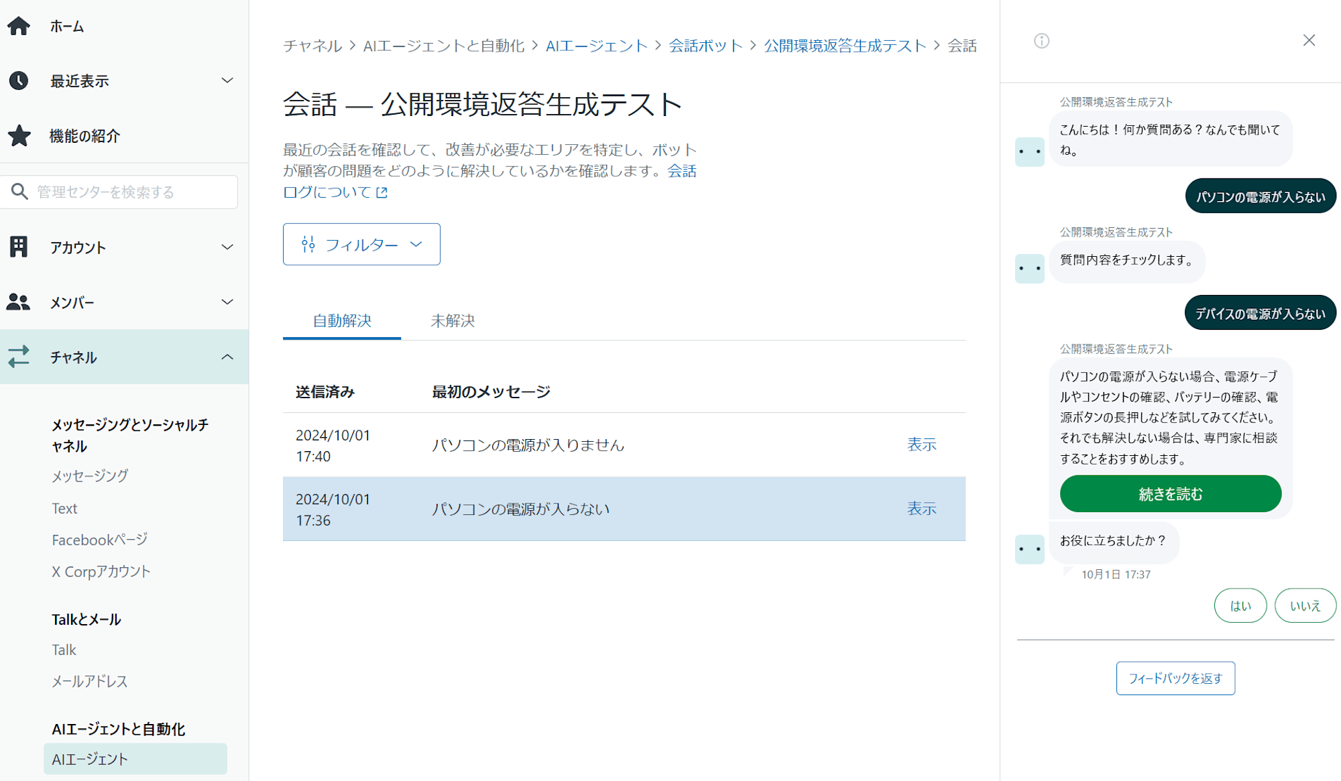Switch to the 未解決 tab
This screenshot has height=781, width=1341.
tap(453, 320)
